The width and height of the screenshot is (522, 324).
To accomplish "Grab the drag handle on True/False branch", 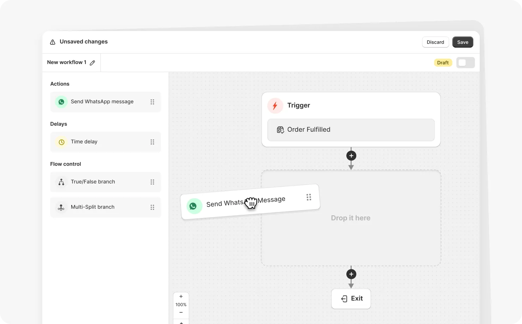I will coord(152,182).
